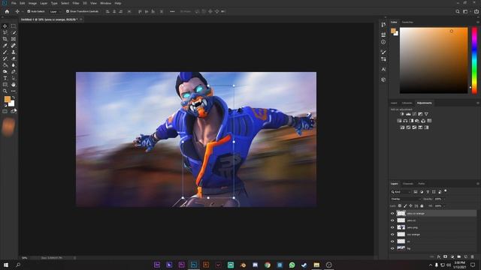Open the Color panel options menu
Viewport: 481px width, 270px height.
point(477,22)
